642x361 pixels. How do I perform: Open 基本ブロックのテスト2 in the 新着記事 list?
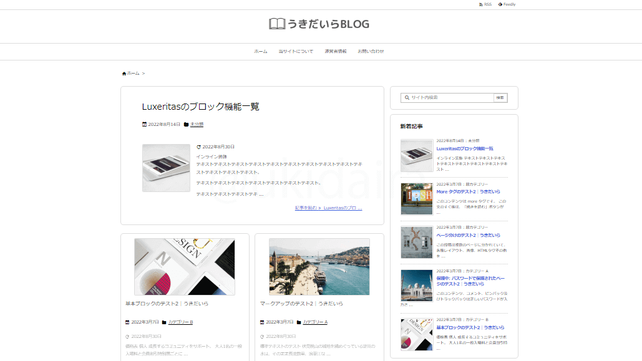(x=470, y=328)
